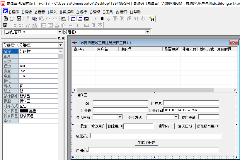Click the 生成注册码 button
This screenshot has height=160, width=240.
point(146,142)
